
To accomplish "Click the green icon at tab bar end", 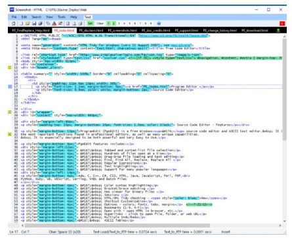I will (278, 30).
